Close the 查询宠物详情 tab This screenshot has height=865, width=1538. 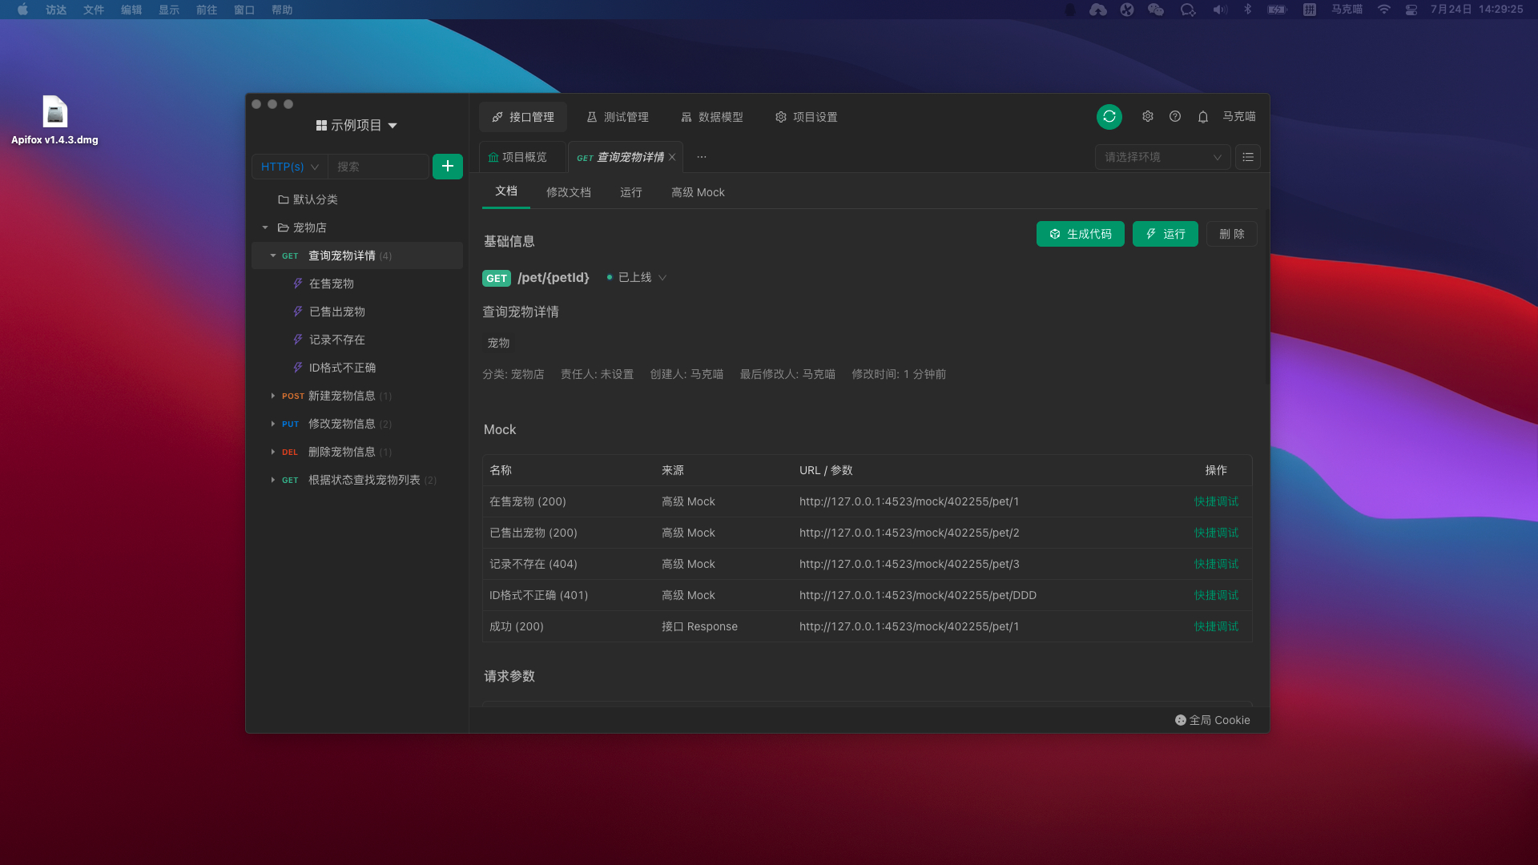point(672,158)
